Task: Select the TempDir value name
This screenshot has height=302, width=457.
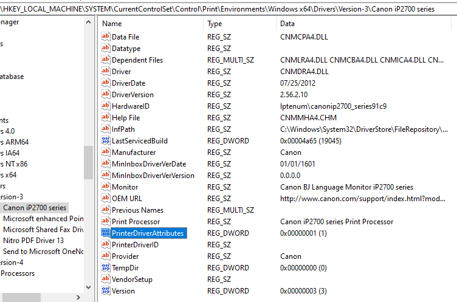Action: pyautogui.click(x=125, y=268)
